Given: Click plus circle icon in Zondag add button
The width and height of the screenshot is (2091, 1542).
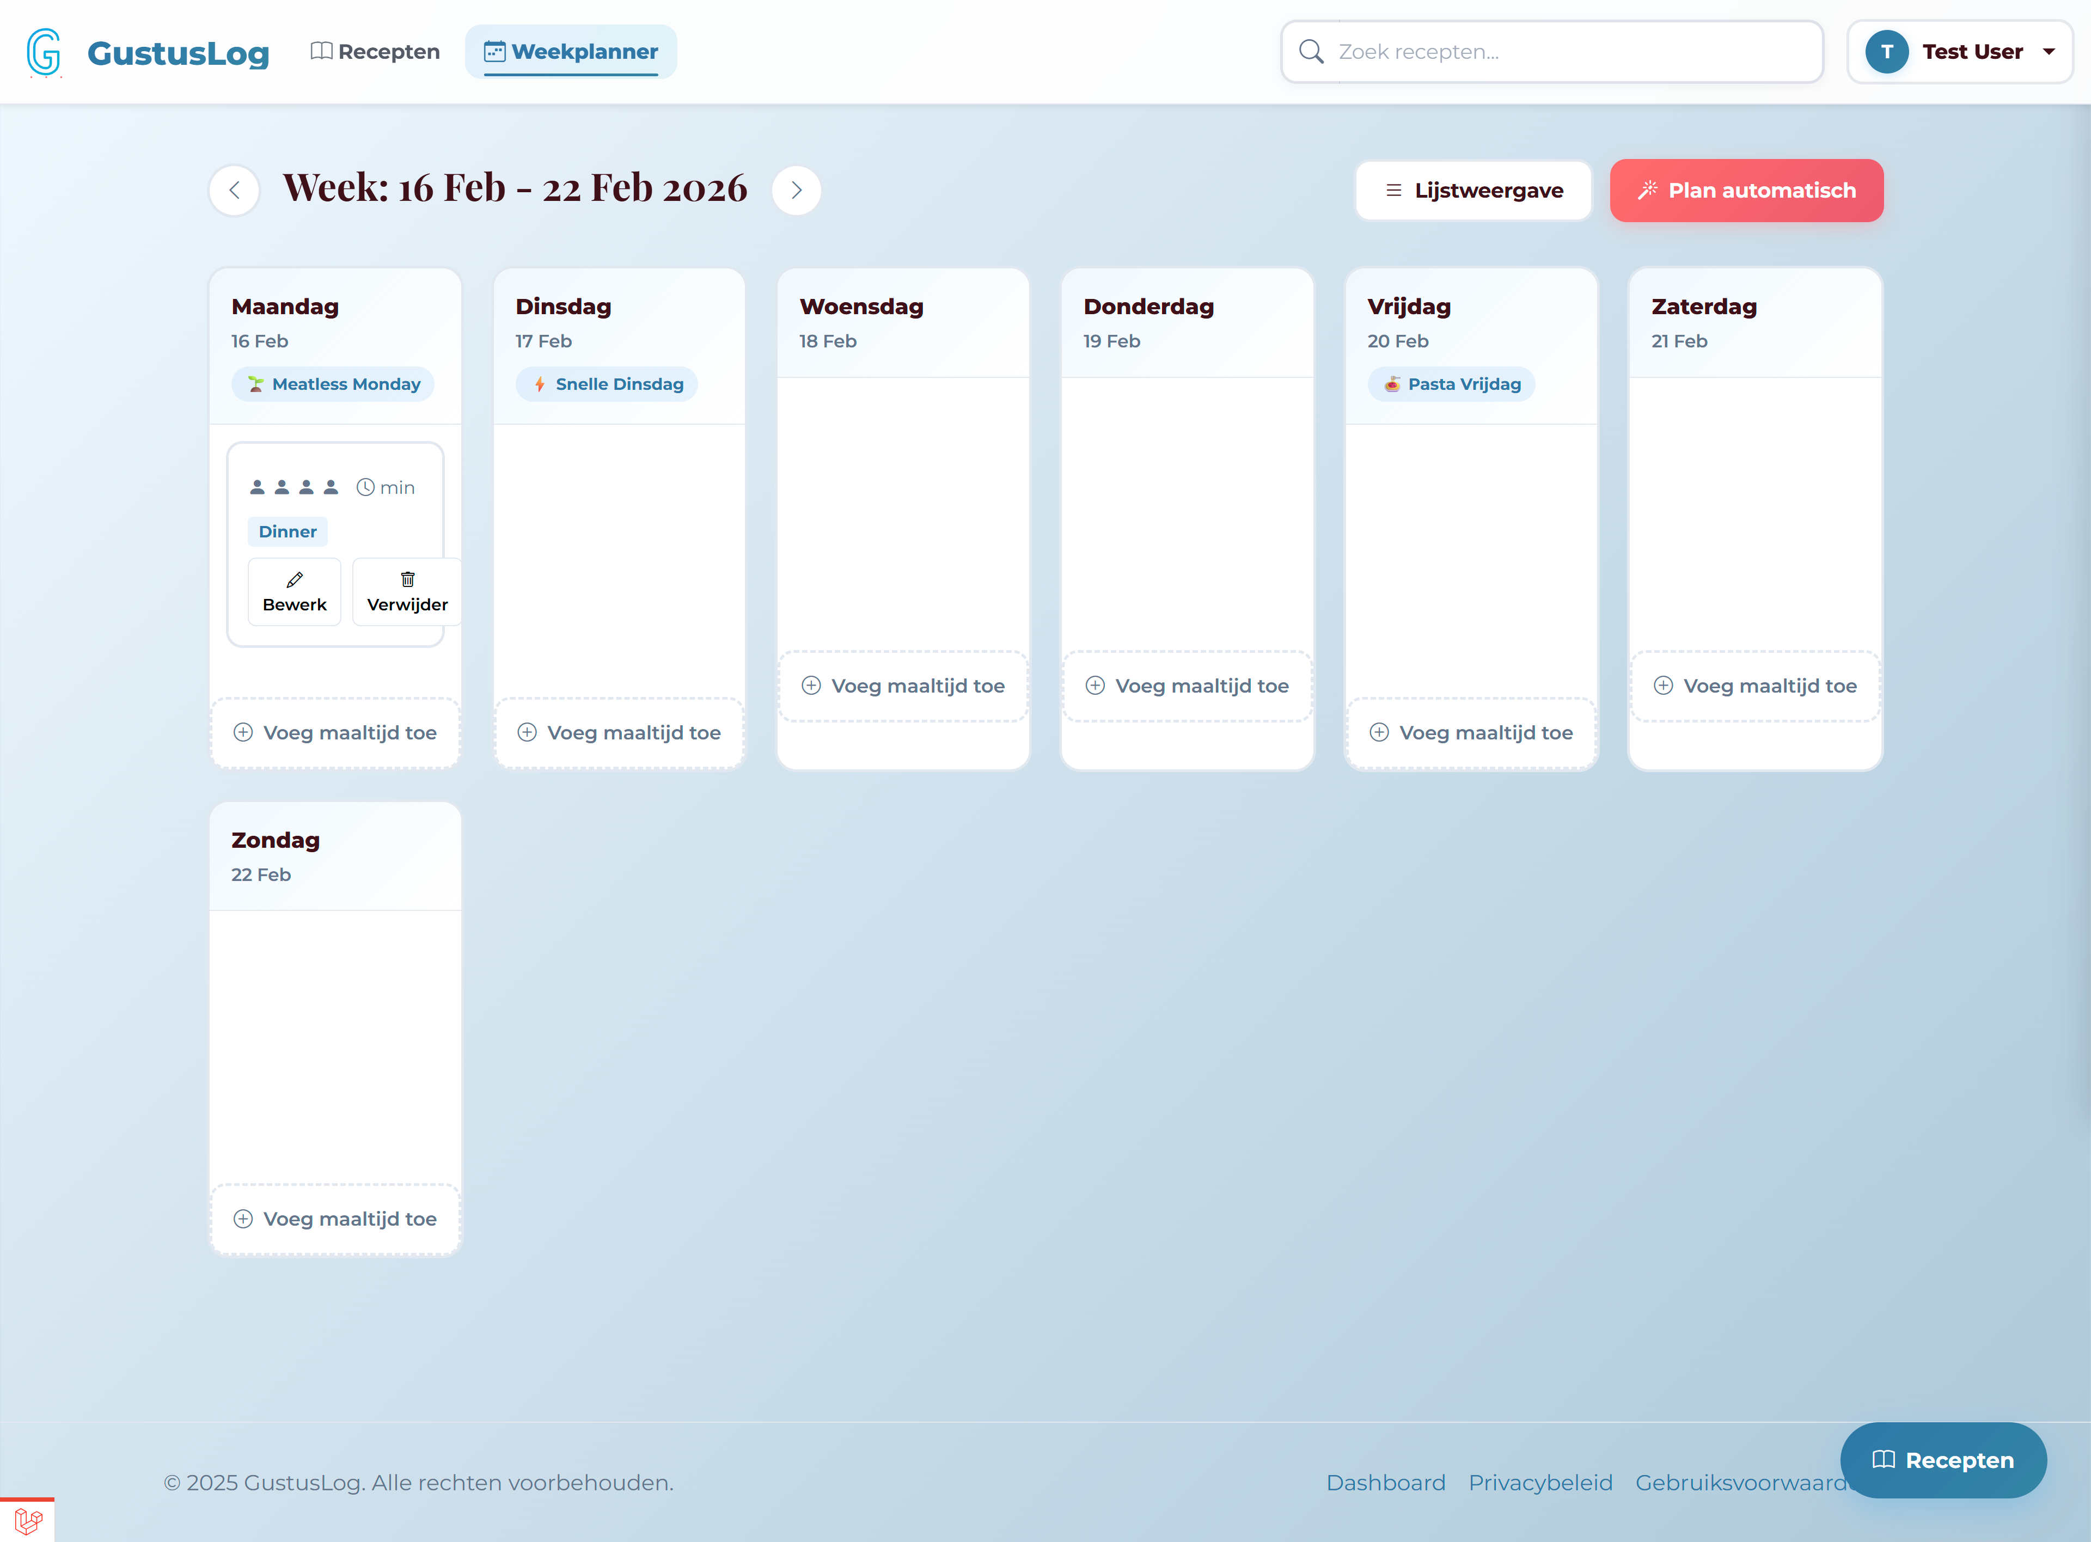Looking at the screenshot, I should (243, 1219).
